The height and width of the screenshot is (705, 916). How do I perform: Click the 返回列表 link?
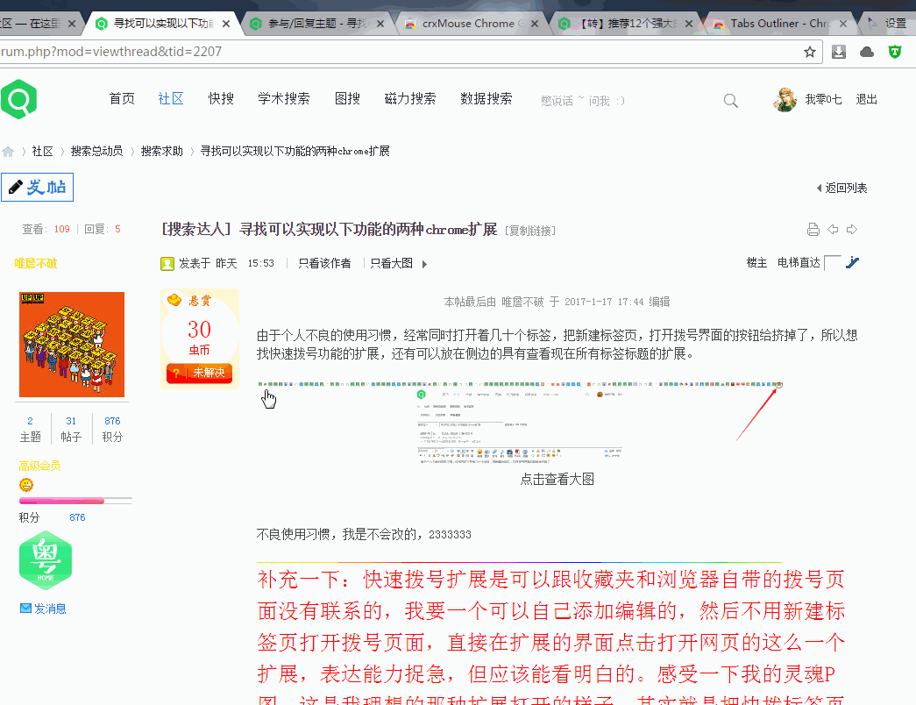coord(841,189)
